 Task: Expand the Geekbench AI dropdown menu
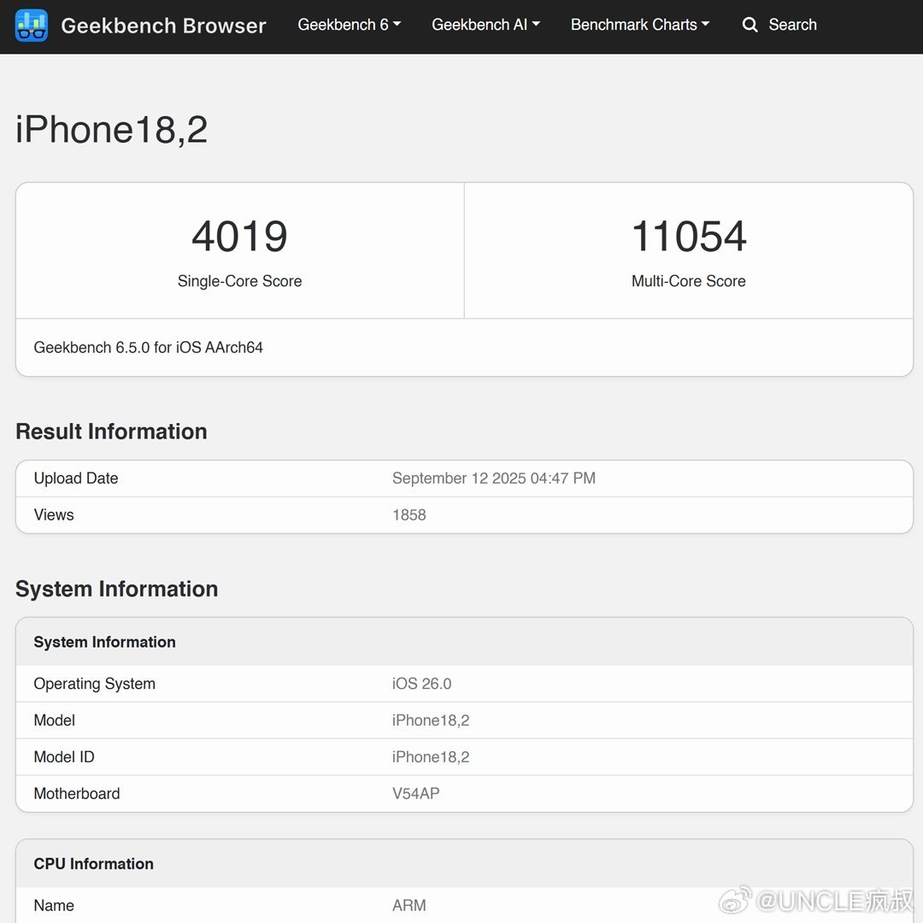(x=485, y=25)
